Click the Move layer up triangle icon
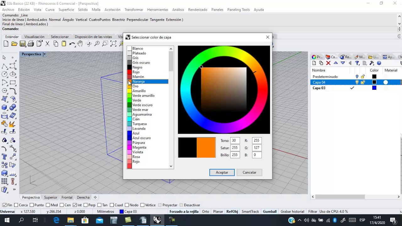The height and width of the screenshot is (226, 402). pyautogui.click(x=336, y=63)
